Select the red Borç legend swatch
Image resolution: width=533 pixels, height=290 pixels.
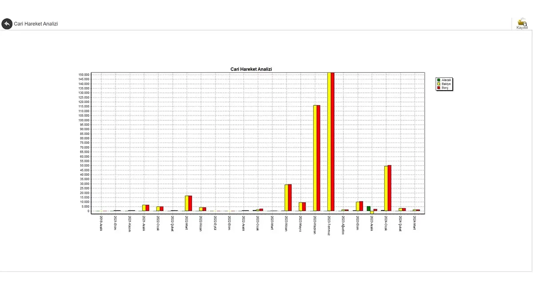click(x=438, y=88)
